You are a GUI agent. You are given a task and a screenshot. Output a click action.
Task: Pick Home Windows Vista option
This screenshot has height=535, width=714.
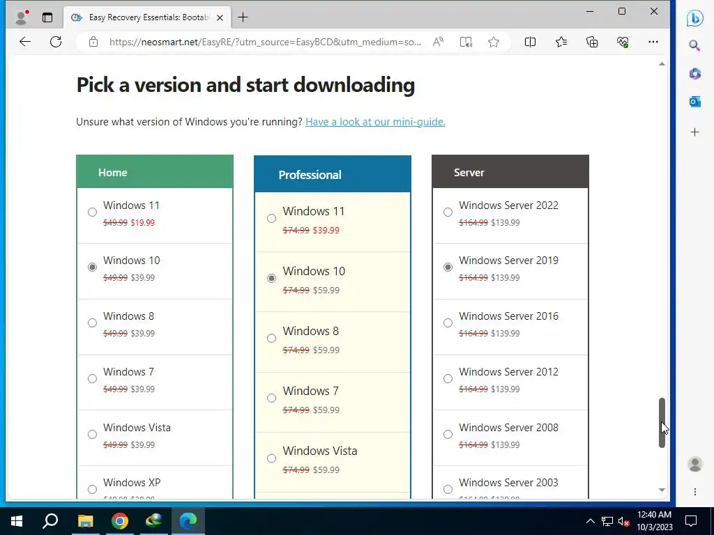93,435
